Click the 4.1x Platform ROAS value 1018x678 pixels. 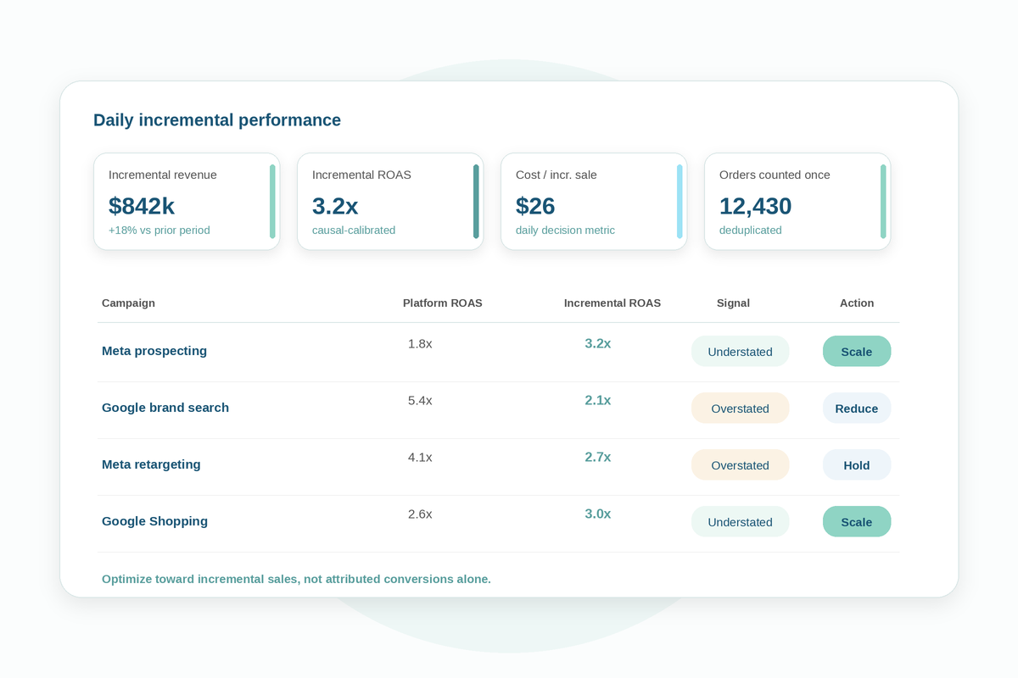click(x=420, y=457)
